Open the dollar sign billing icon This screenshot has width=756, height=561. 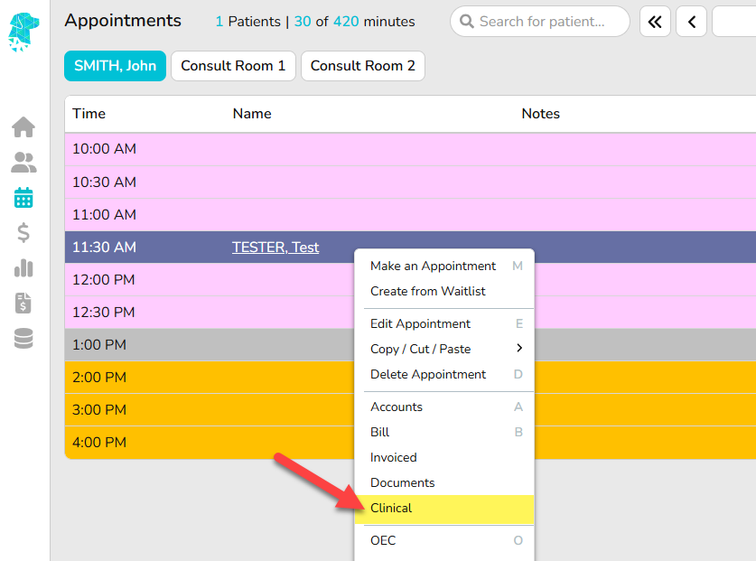(x=23, y=233)
